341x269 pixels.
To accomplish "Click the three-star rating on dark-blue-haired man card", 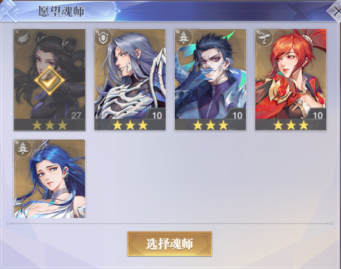I will pos(211,125).
